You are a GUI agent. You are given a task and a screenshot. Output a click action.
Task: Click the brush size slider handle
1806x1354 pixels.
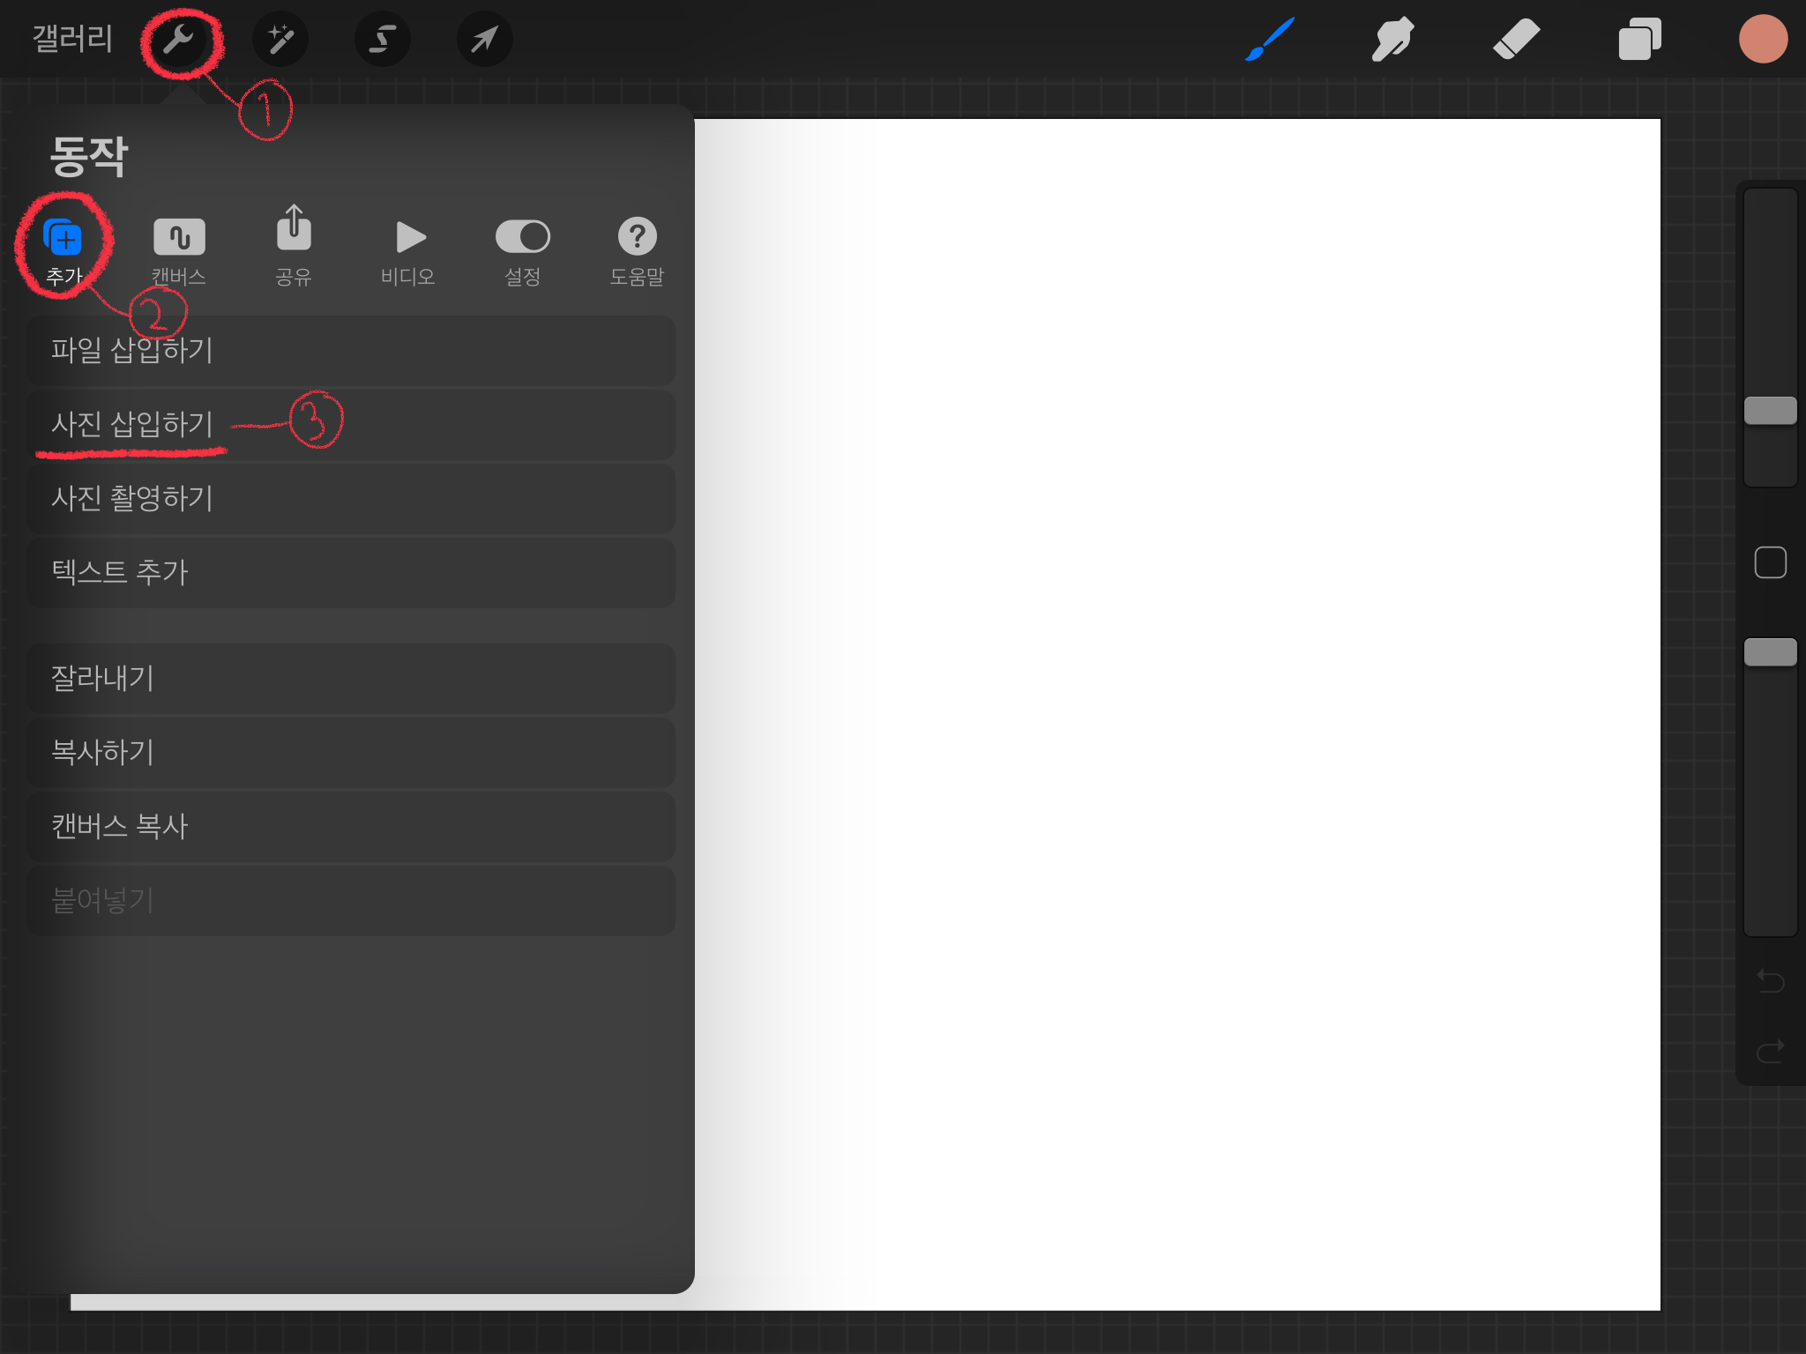pyautogui.click(x=1770, y=411)
